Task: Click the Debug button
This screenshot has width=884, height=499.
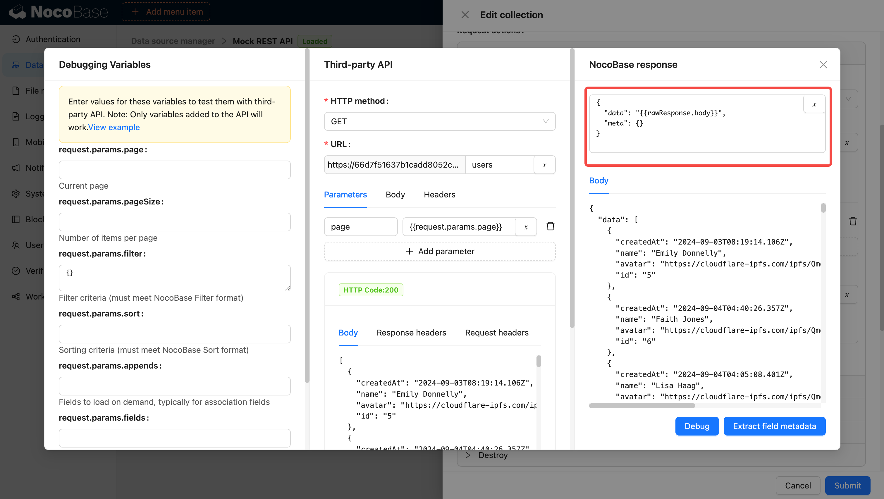Action: (696, 426)
